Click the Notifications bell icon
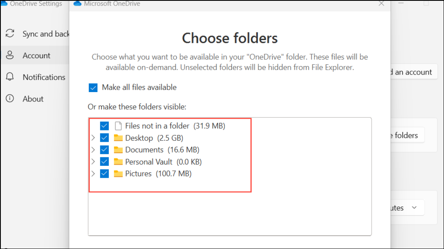 (x=10, y=77)
